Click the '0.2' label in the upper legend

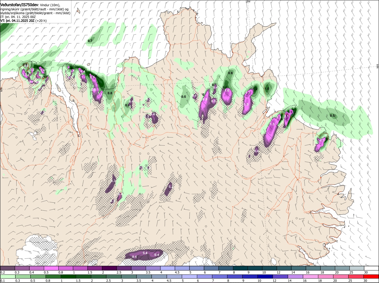click(2, 272)
